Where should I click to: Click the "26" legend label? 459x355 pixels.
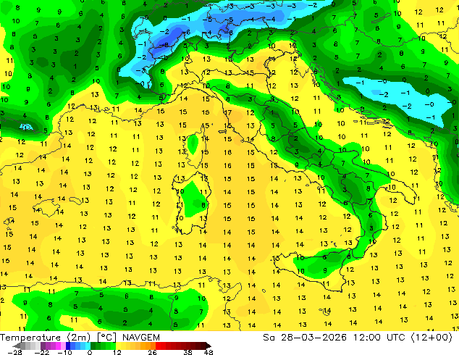152,352
